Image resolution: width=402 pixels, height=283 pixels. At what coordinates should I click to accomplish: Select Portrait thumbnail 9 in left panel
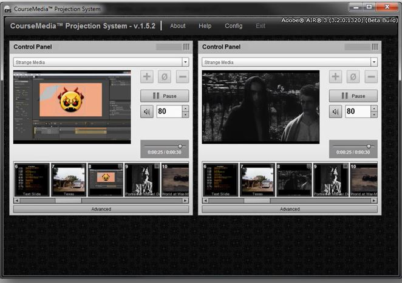(142, 180)
